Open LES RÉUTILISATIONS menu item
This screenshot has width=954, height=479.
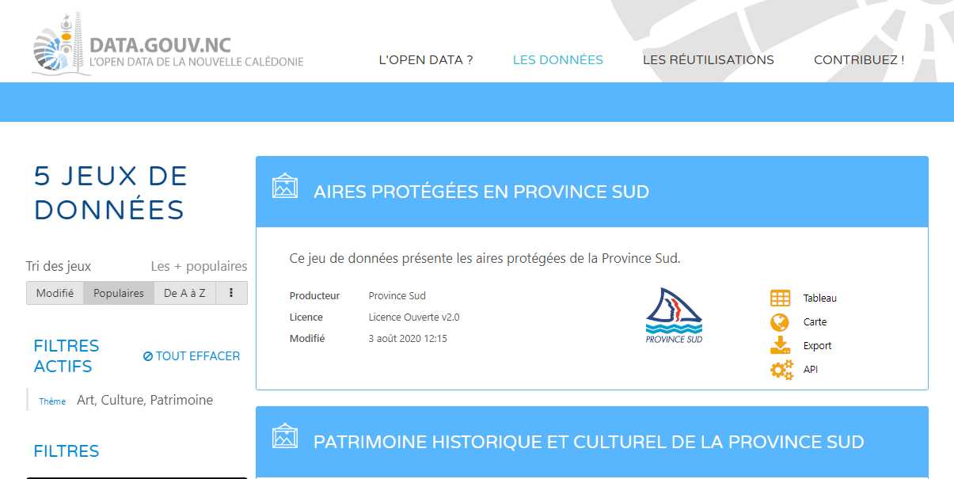tap(709, 60)
